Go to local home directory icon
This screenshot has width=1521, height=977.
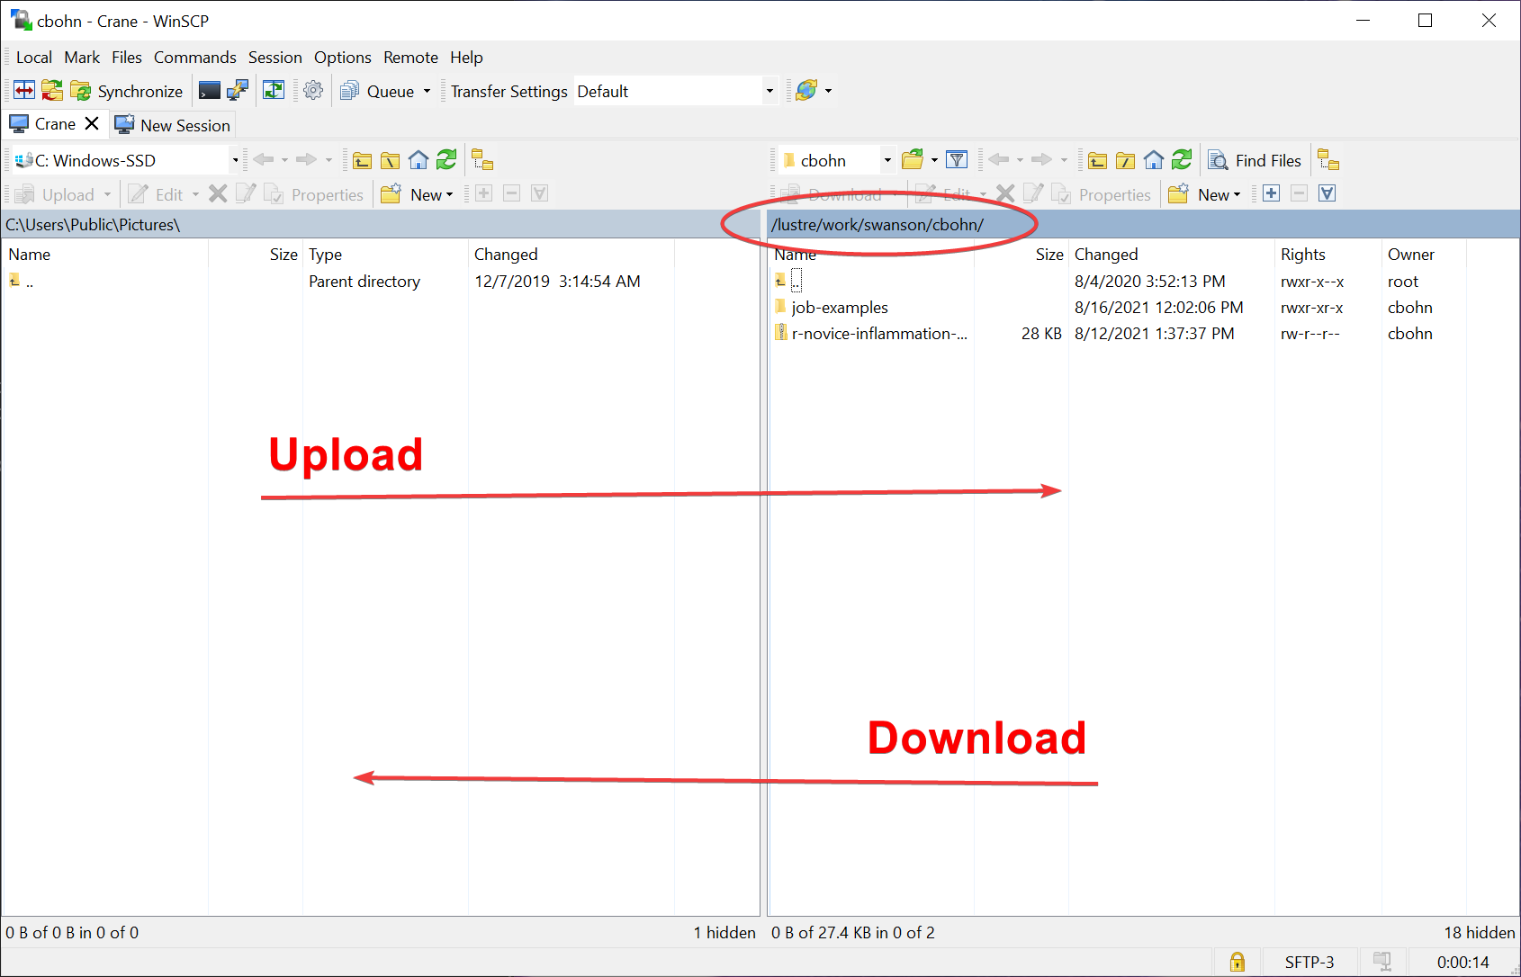(x=418, y=161)
